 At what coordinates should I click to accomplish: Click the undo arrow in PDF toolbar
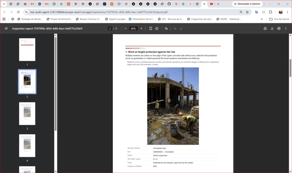click(x=175, y=29)
